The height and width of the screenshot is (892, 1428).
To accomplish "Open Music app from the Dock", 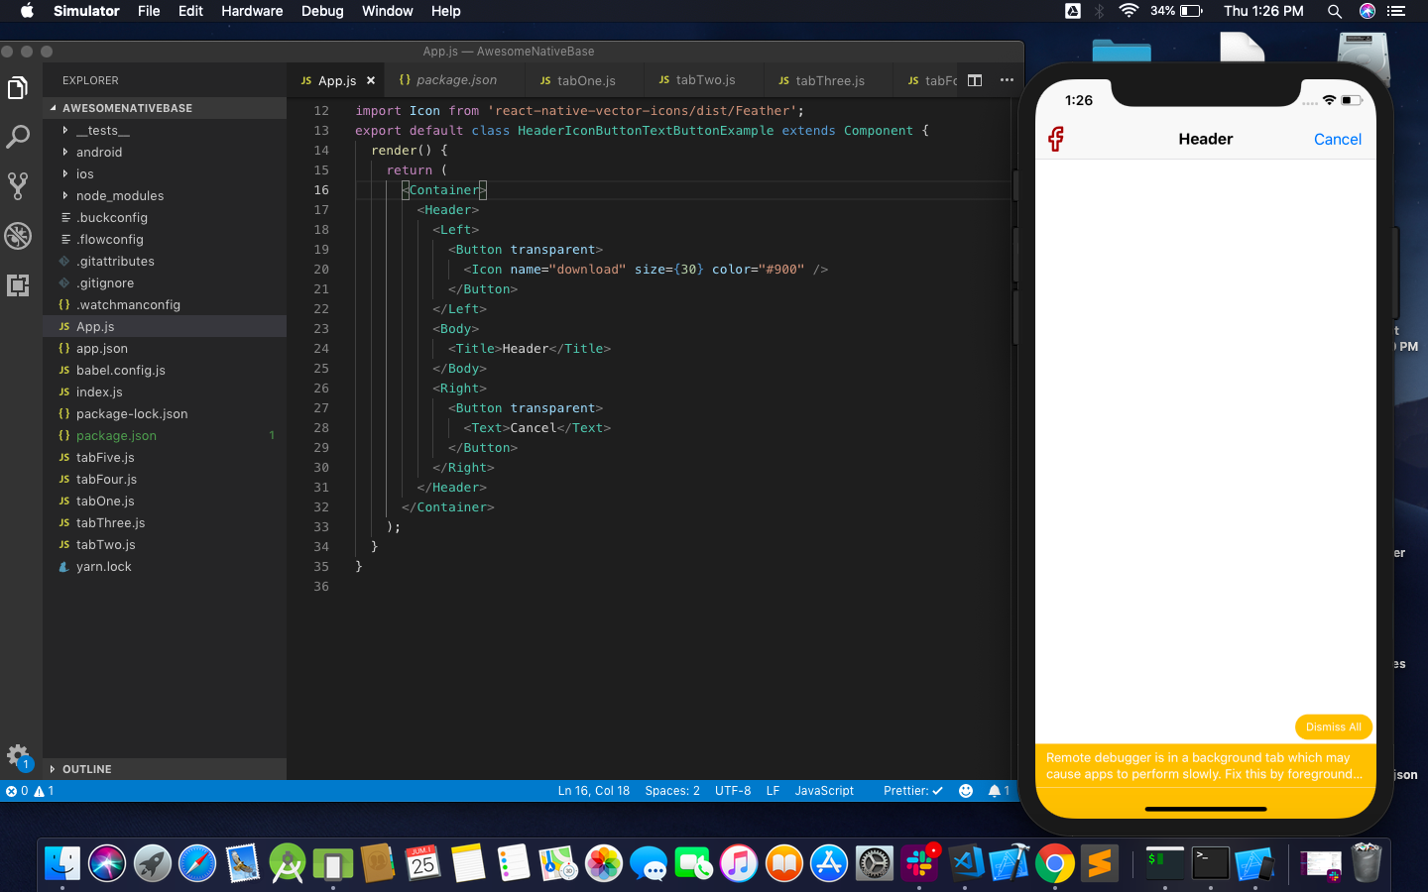I will click(739, 864).
